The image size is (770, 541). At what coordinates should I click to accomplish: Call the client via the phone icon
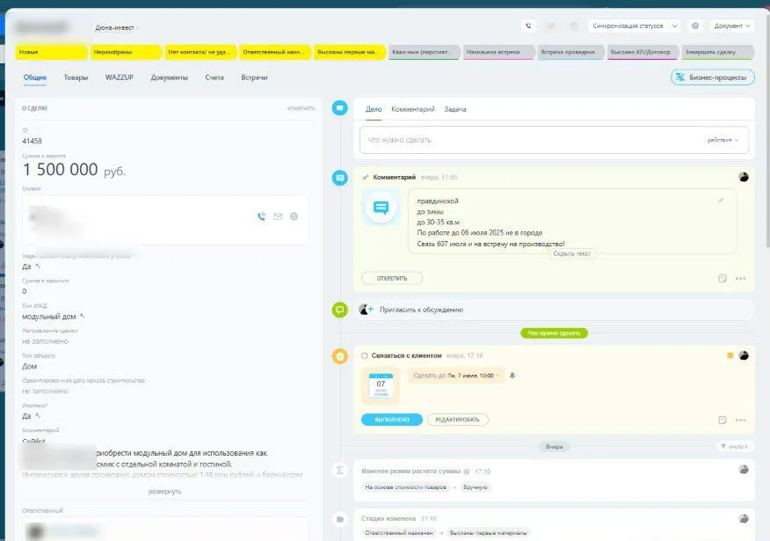coord(261,216)
